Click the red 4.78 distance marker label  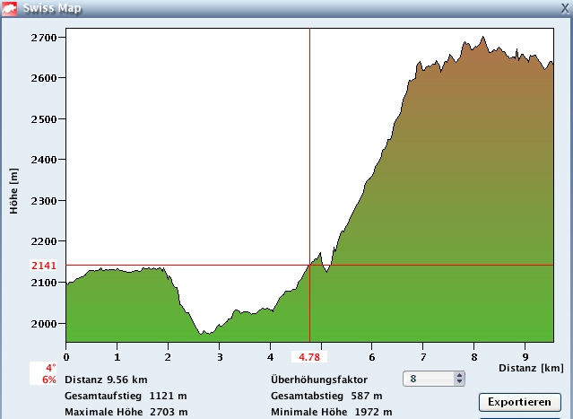pos(308,357)
